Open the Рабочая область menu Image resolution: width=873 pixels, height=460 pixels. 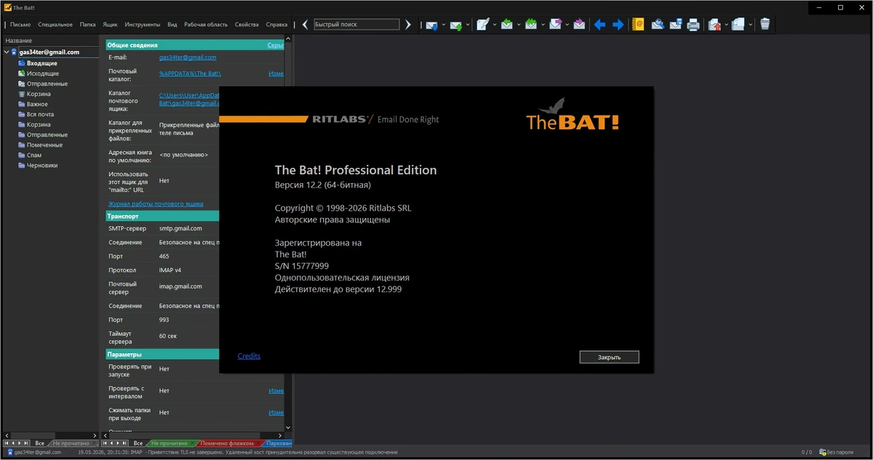[206, 24]
